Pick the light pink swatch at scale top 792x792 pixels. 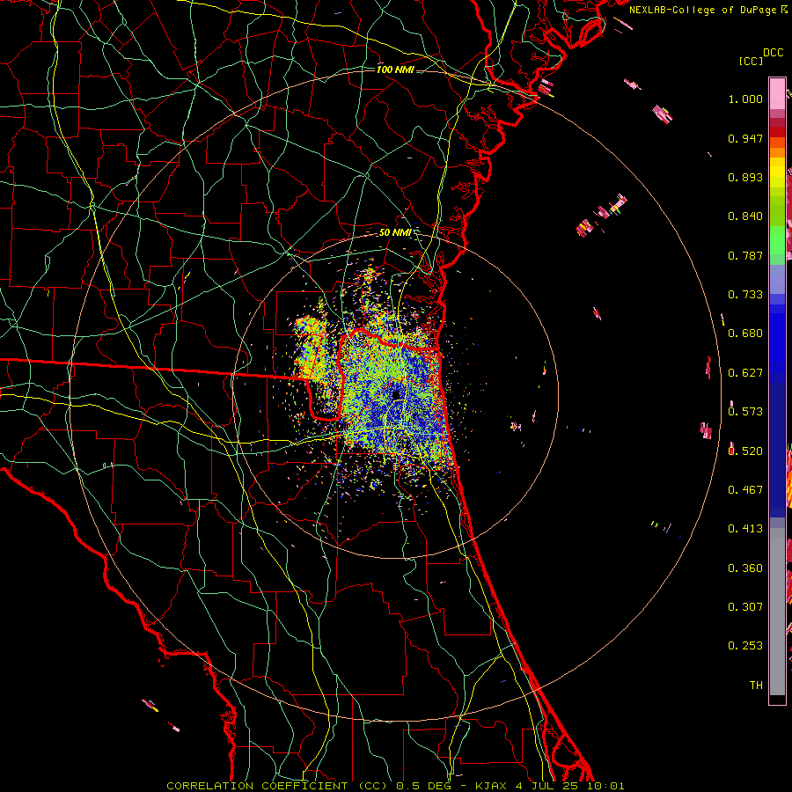click(x=777, y=93)
